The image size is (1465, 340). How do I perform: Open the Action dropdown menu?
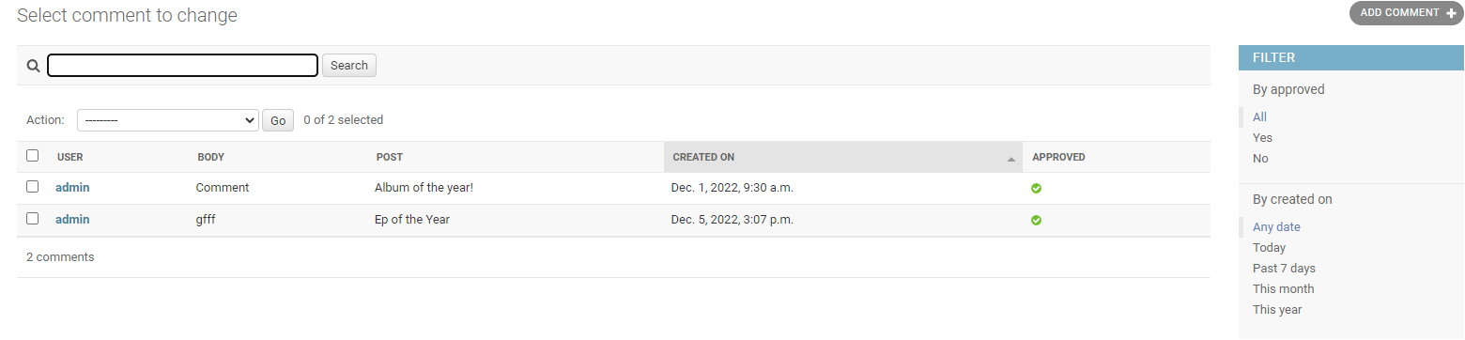click(168, 120)
